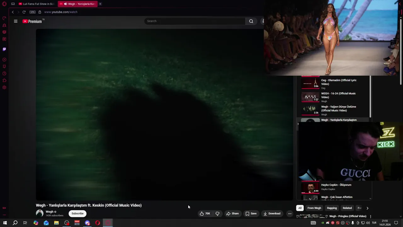
Task: Open History clock icon in sidebar
Action: point(4,73)
